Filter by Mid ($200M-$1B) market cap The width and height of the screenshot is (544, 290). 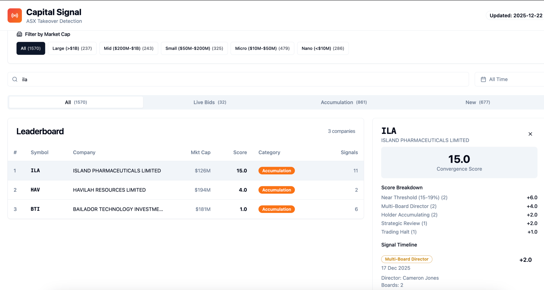(129, 48)
